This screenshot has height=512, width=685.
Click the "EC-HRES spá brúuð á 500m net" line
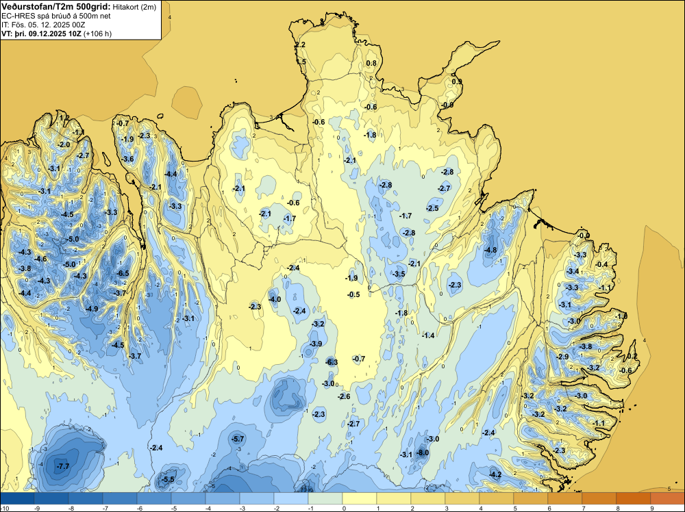(x=56, y=16)
